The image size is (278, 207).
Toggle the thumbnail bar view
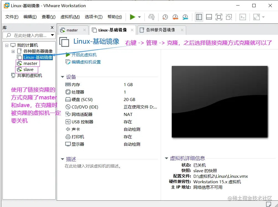(x=209, y=17)
